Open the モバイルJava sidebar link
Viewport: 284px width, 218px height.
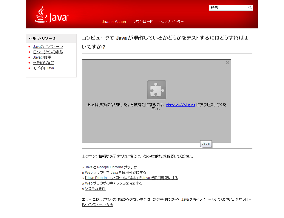(43, 68)
